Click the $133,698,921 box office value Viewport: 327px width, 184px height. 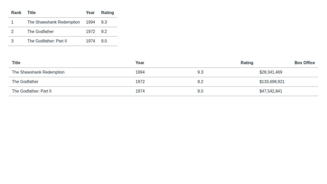[x=272, y=82]
